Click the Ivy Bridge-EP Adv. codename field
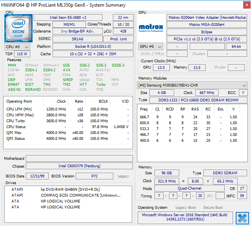 pyautogui.click(x=78, y=31)
